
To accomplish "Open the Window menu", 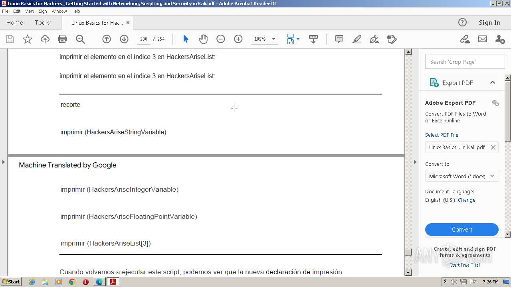I will coord(59,11).
